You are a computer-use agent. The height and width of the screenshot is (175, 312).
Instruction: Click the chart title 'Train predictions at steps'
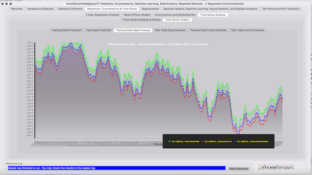tap(157, 44)
